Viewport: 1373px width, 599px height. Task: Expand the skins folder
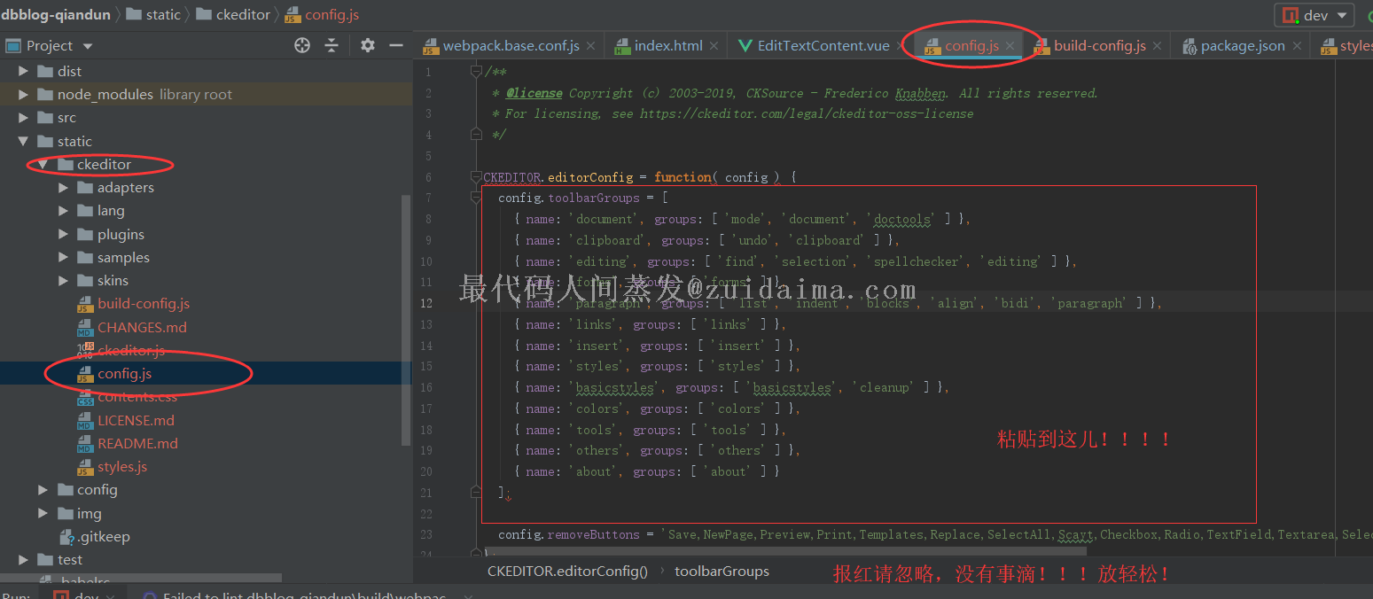63,280
